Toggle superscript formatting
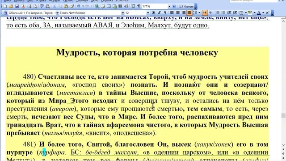This screenshot has height=161, width=286. coord(267,13)
